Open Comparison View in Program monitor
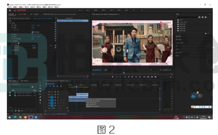Viewport: 218px width, 135px height. 156,77
